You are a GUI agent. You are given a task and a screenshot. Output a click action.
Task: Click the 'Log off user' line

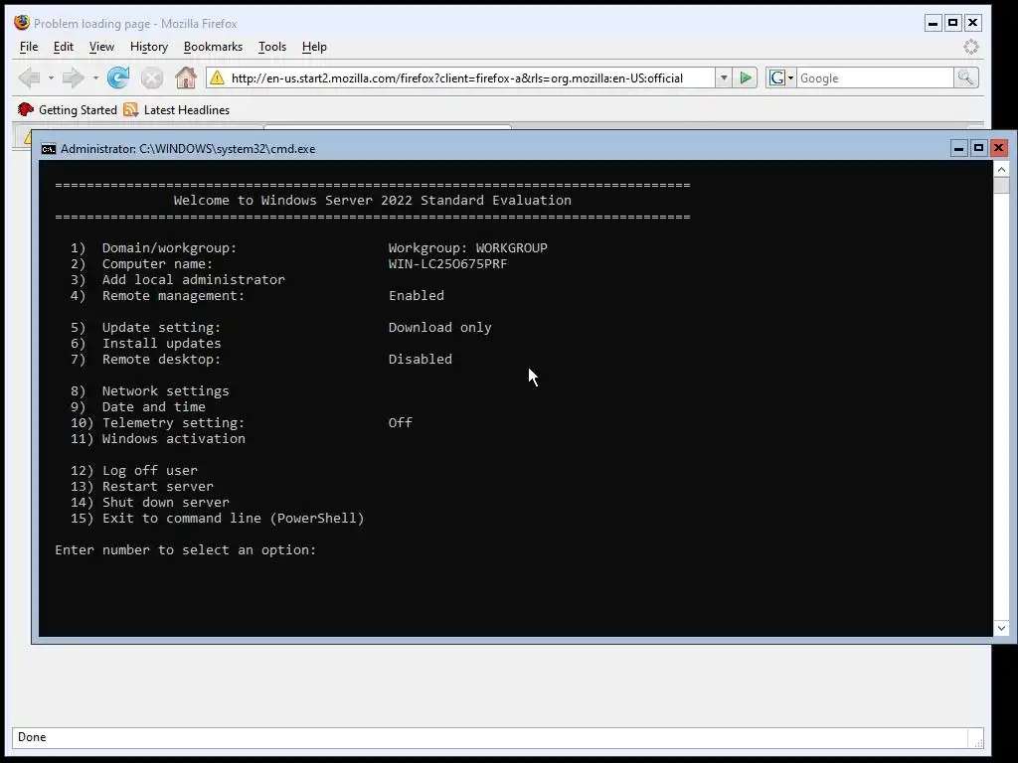149,470
